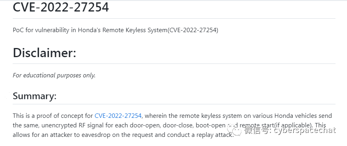
Task: Select the Summary: heading
Action: (x=35, y=96)
